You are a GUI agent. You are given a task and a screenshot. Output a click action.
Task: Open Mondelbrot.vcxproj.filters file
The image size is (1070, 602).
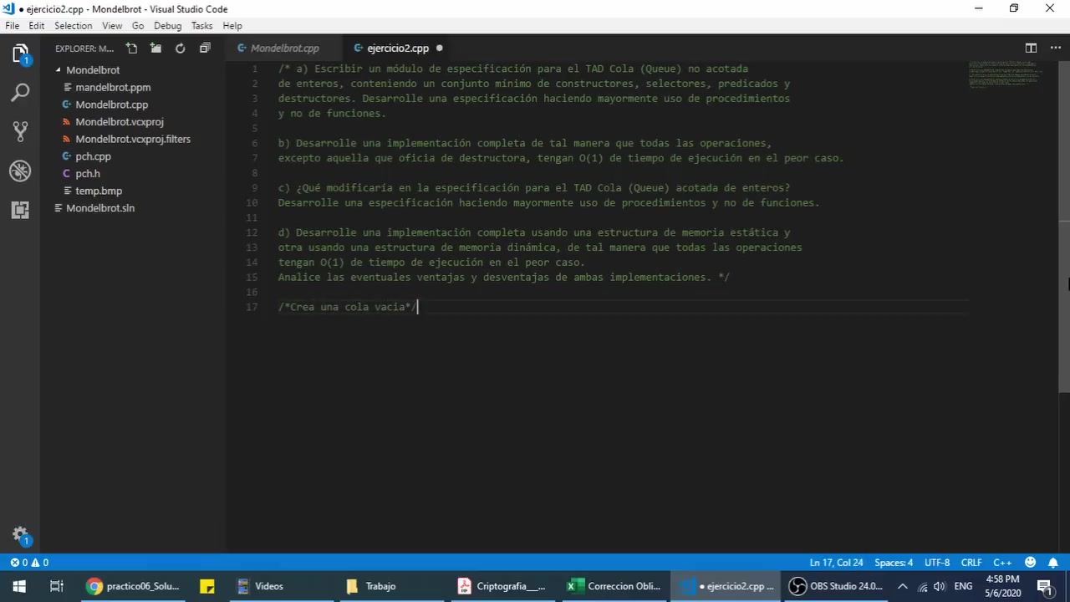pyautogui.click(x=132, y=139)
